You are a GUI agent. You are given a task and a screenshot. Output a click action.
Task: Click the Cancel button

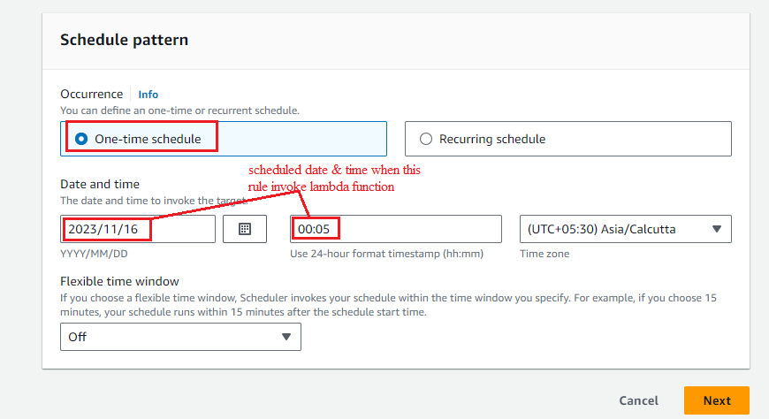coord(638,400)
